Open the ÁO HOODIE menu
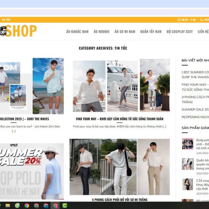Screen dimensions: 209x209 coord(102,31)
